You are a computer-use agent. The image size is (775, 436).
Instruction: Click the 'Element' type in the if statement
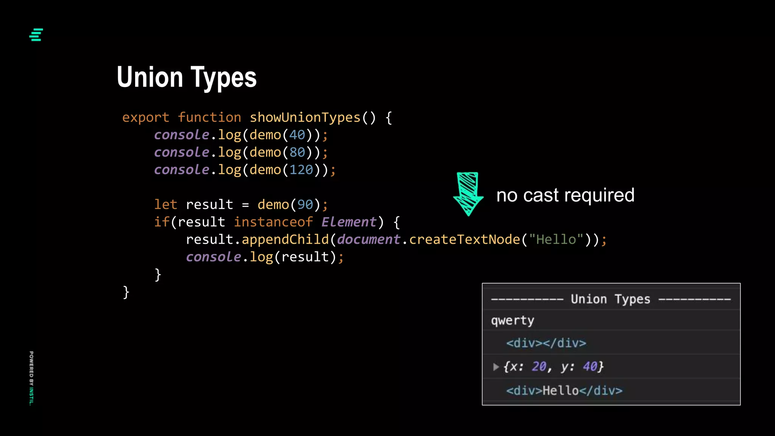coord(349,222)
